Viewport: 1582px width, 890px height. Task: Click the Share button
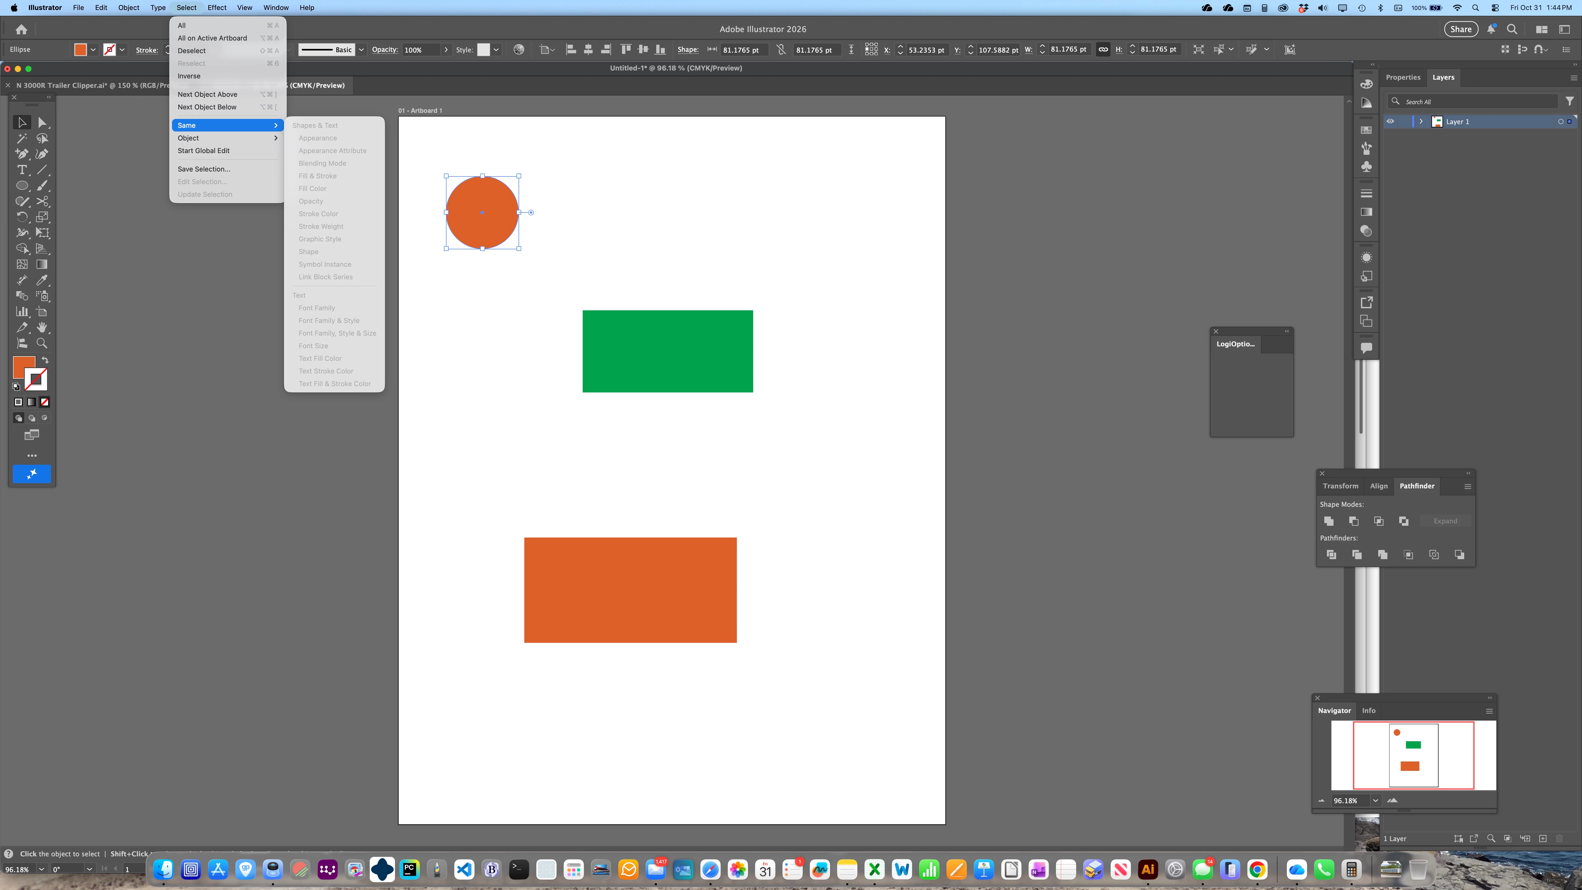click(x=1461, y=29)
